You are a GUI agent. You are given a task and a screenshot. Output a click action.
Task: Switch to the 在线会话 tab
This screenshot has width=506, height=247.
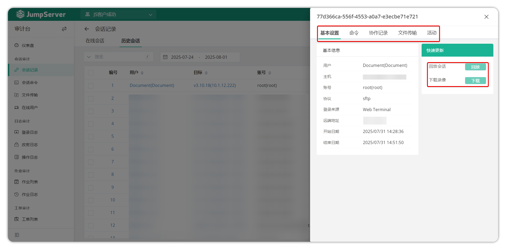[95, 41]
